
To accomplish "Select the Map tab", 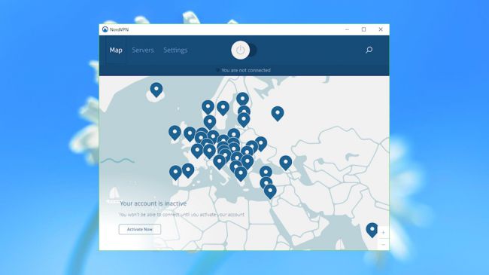I will [116, 50].
